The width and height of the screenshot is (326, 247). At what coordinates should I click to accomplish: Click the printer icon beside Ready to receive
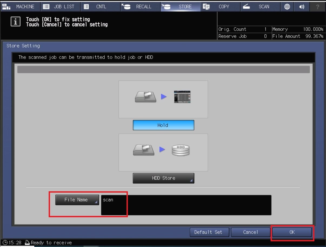pos(27,243)
